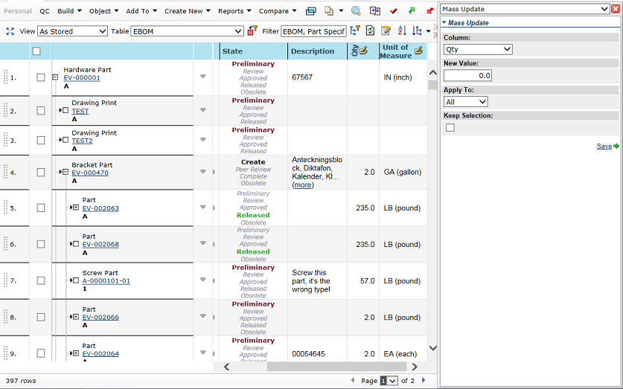Viewport: 623px width, 389px height.
Task: Click the red checkmark toolbar icon
Action: pos(393,11)
